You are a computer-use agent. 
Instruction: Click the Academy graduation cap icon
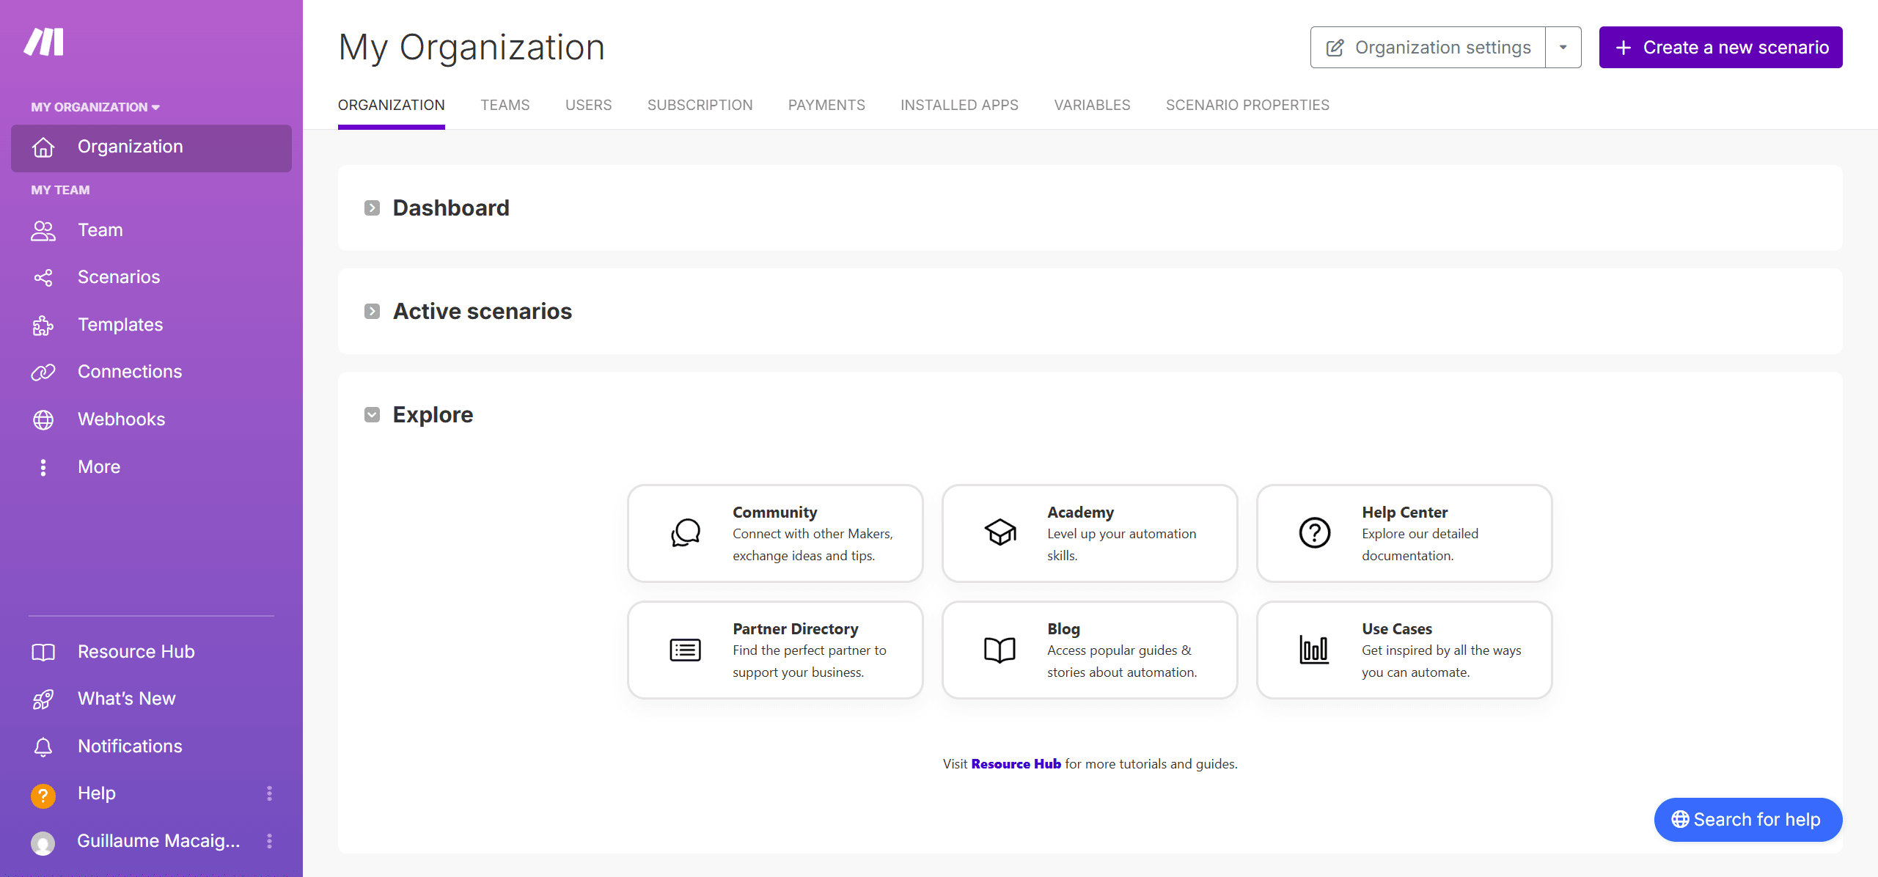[x=999, y=533]
